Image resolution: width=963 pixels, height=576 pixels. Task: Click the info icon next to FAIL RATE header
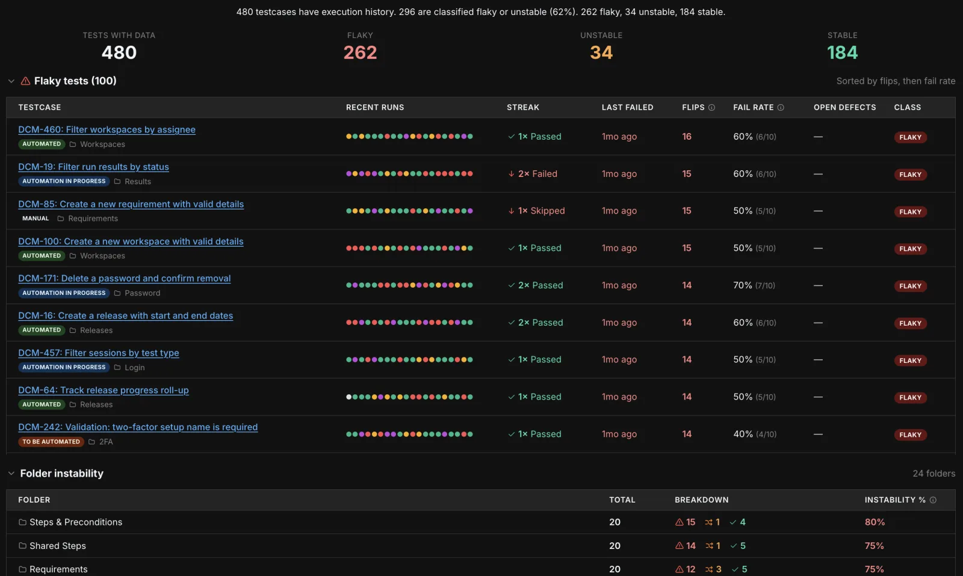781,107
